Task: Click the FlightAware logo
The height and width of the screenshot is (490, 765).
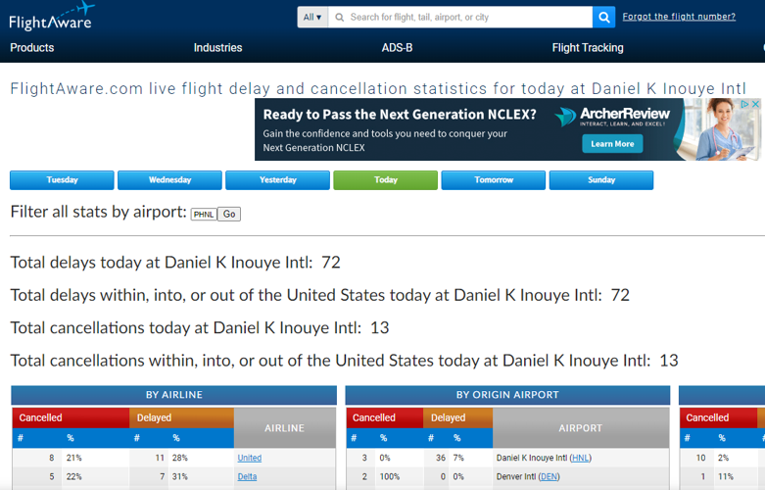Action: (x=51, y=16)
